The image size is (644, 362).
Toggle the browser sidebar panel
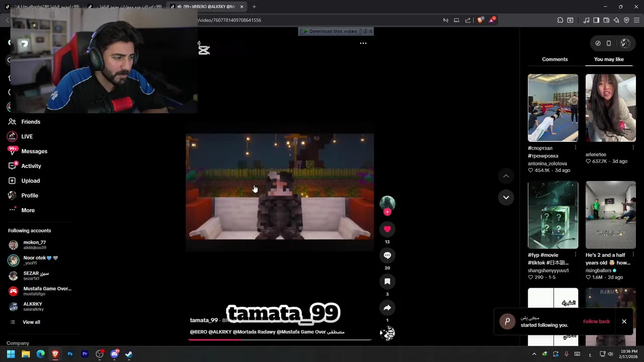(596, 20)
